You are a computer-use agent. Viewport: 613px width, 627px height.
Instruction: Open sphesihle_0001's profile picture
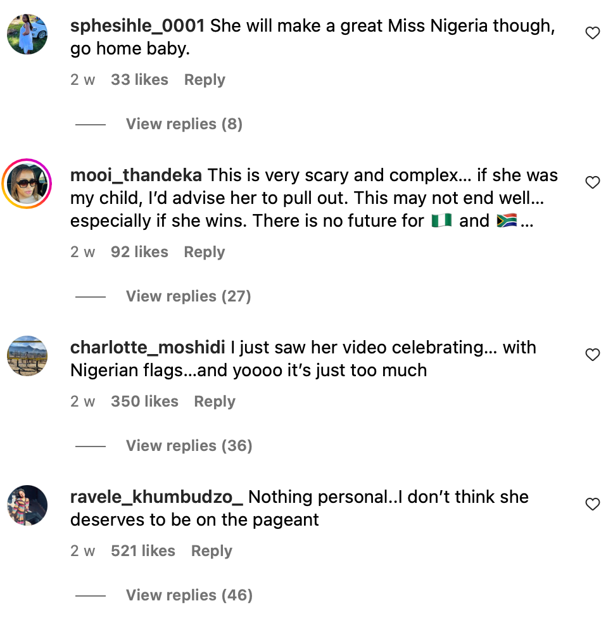(x=27, y=34)
